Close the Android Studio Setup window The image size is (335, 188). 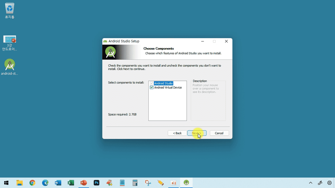pos(226,41)
